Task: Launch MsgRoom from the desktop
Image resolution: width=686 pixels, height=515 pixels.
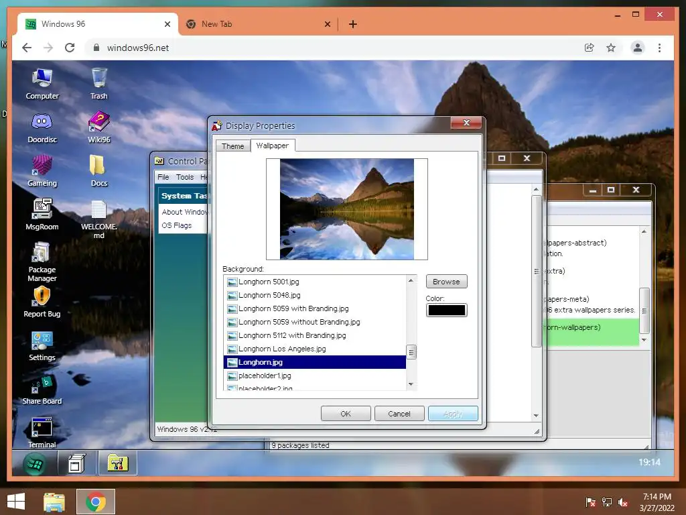Action: 42,214
